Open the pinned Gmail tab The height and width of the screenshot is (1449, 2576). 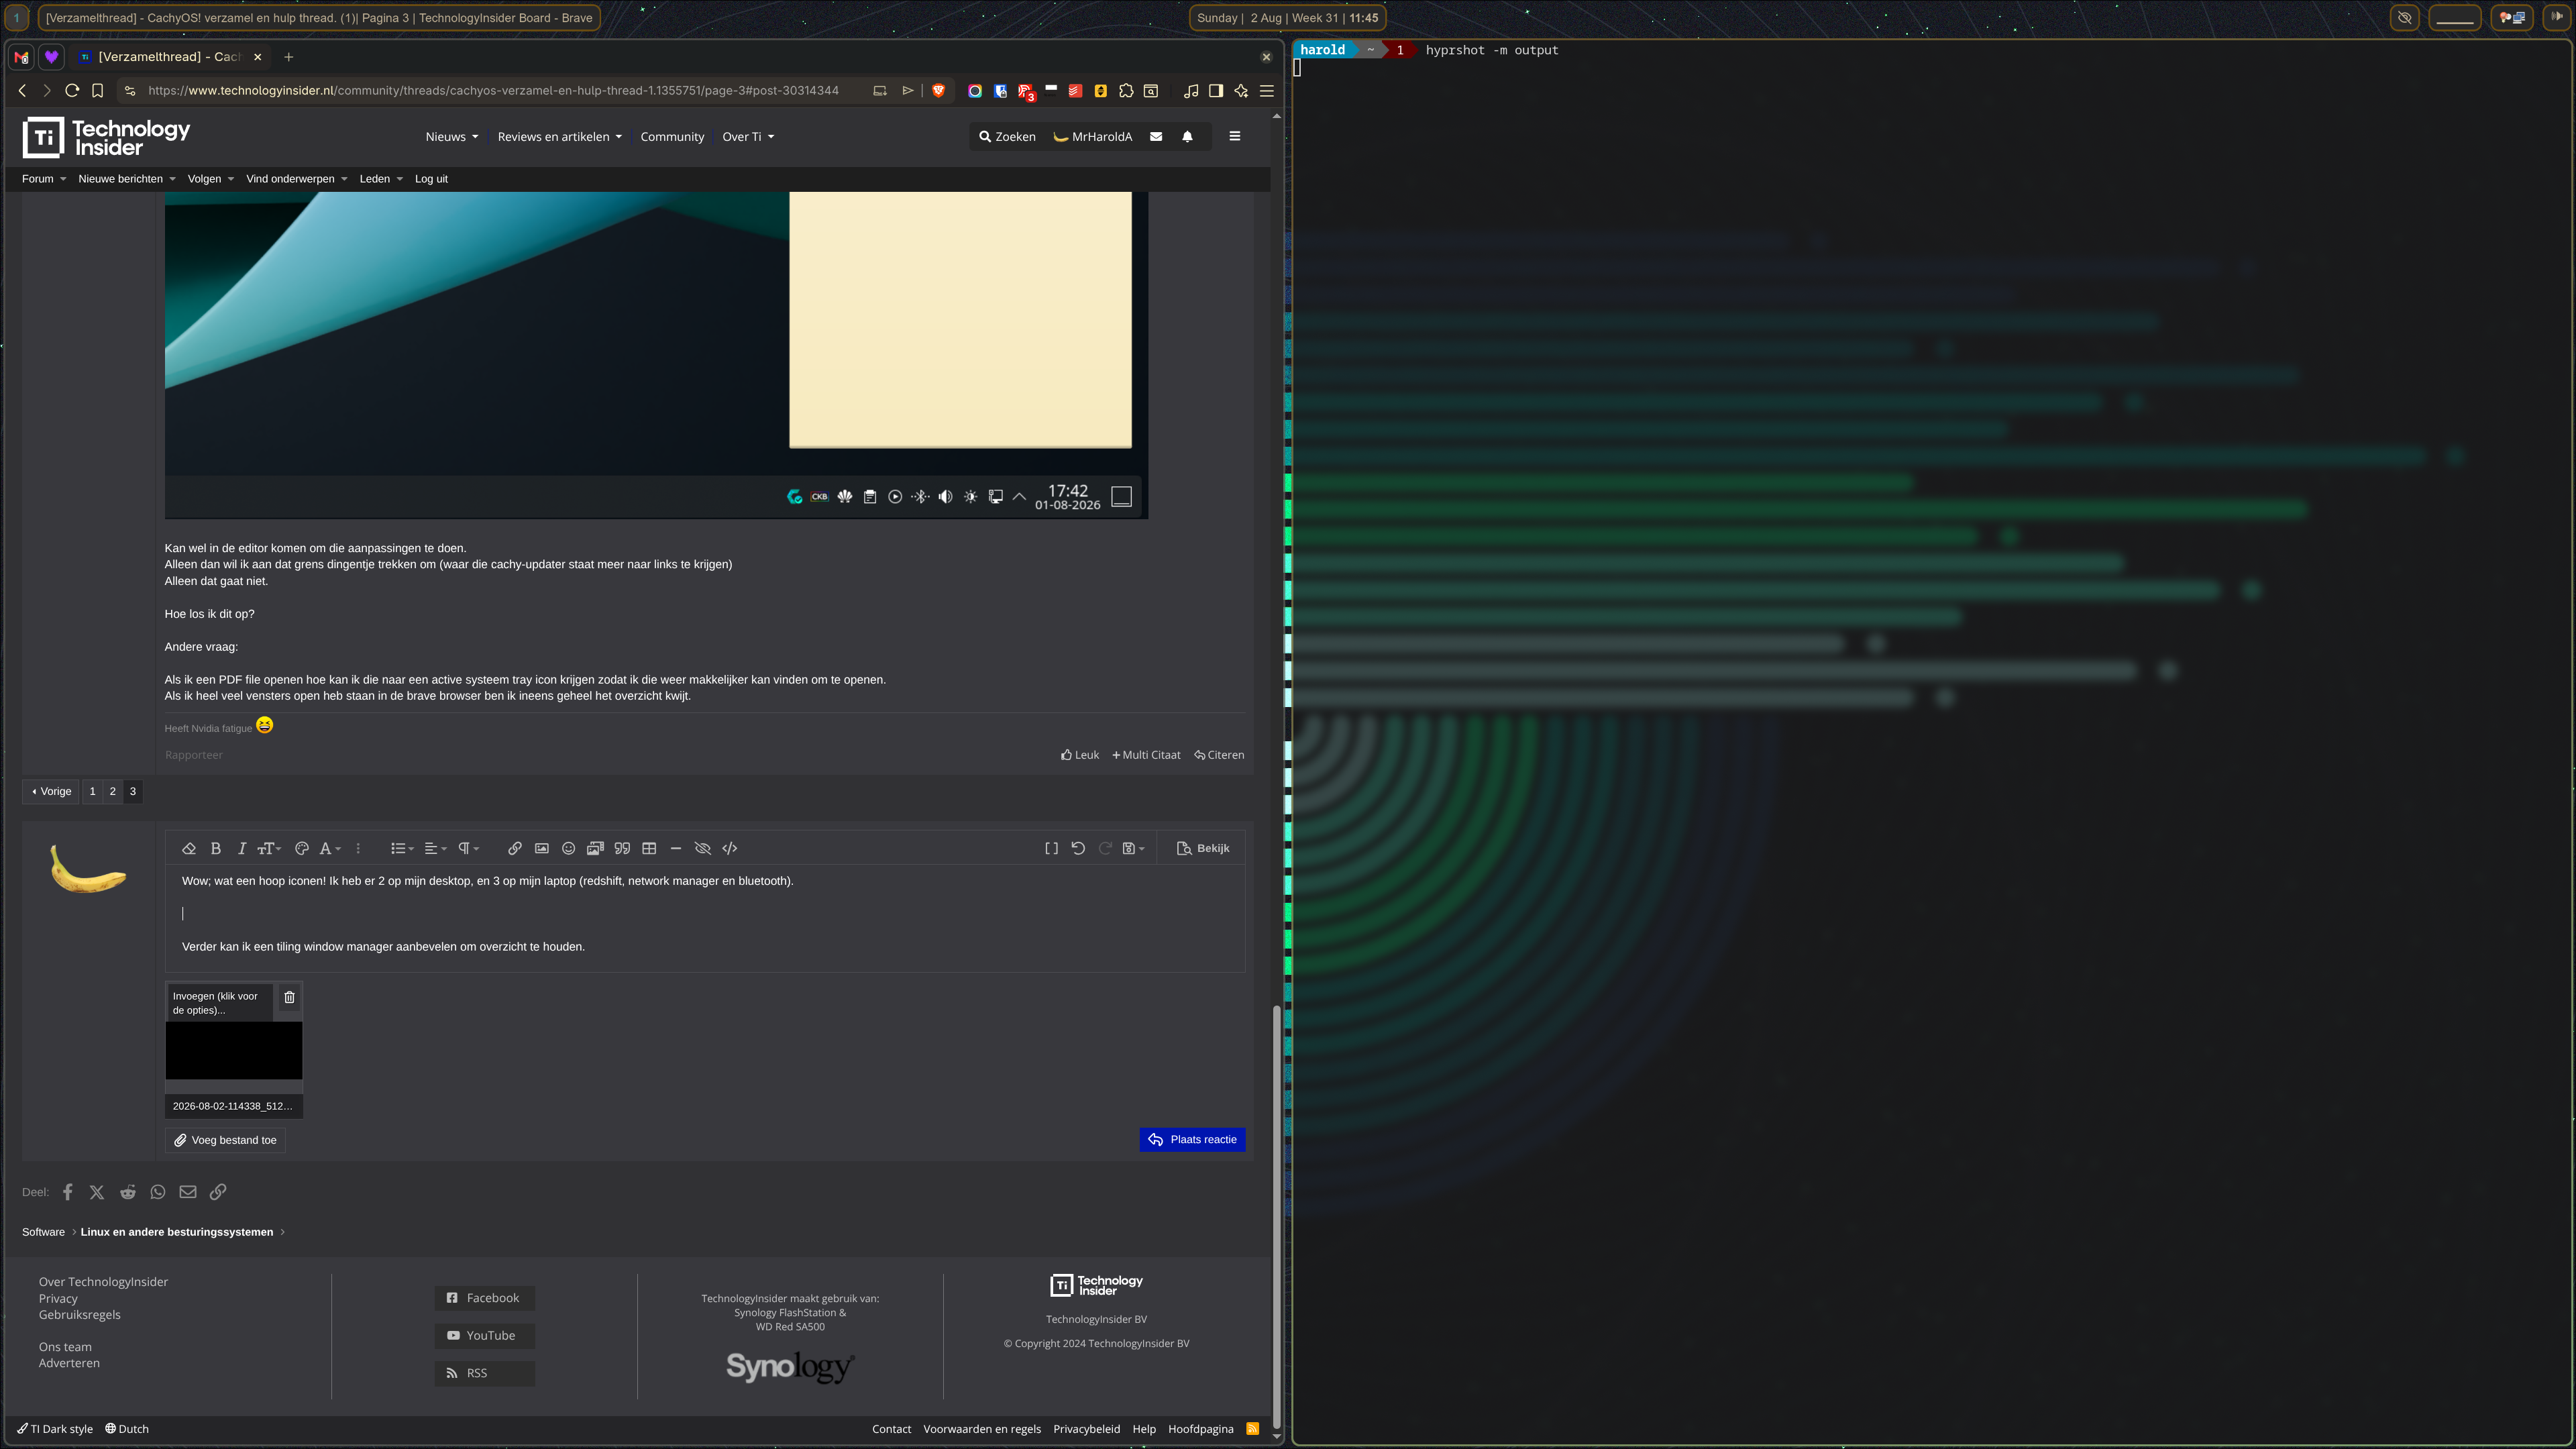click(x=22, y=57)
